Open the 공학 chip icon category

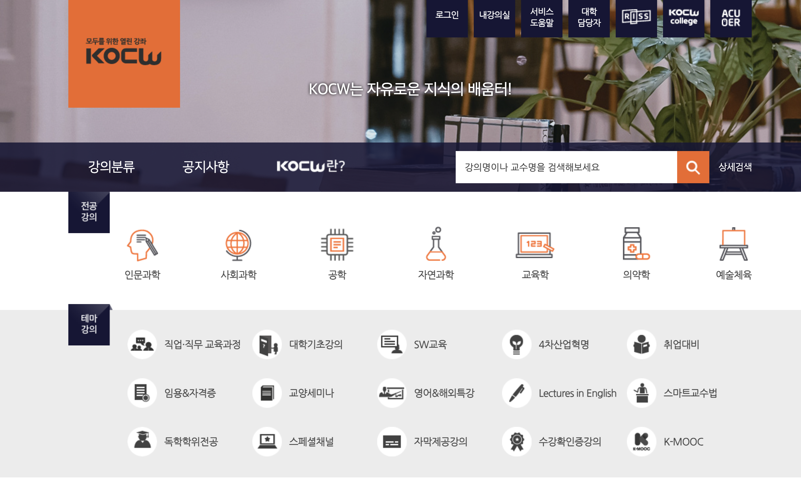[x=337, y=245]
